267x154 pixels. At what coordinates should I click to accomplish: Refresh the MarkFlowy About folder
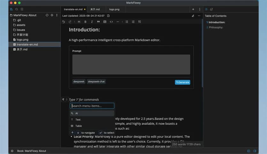(x=47, y=15)
